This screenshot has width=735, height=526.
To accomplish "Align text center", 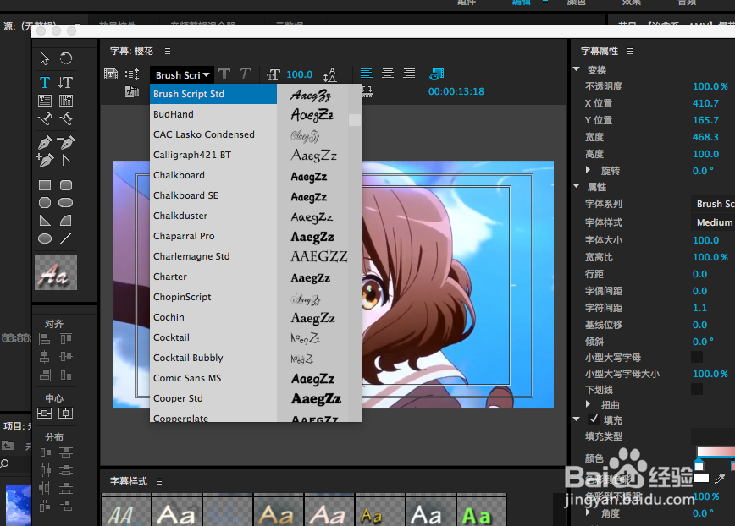I will pos(388,74).
